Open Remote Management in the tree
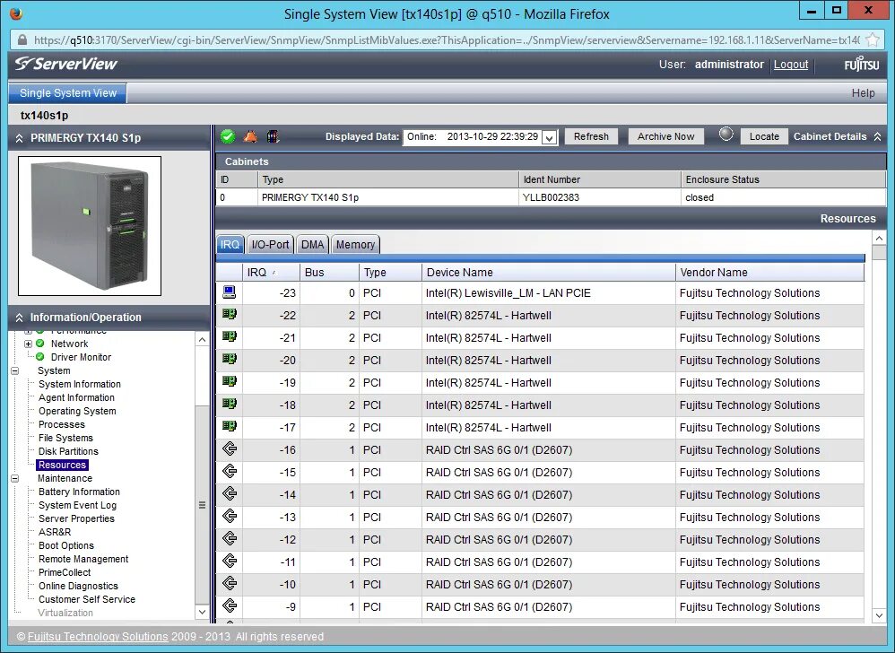 point(83,560)
